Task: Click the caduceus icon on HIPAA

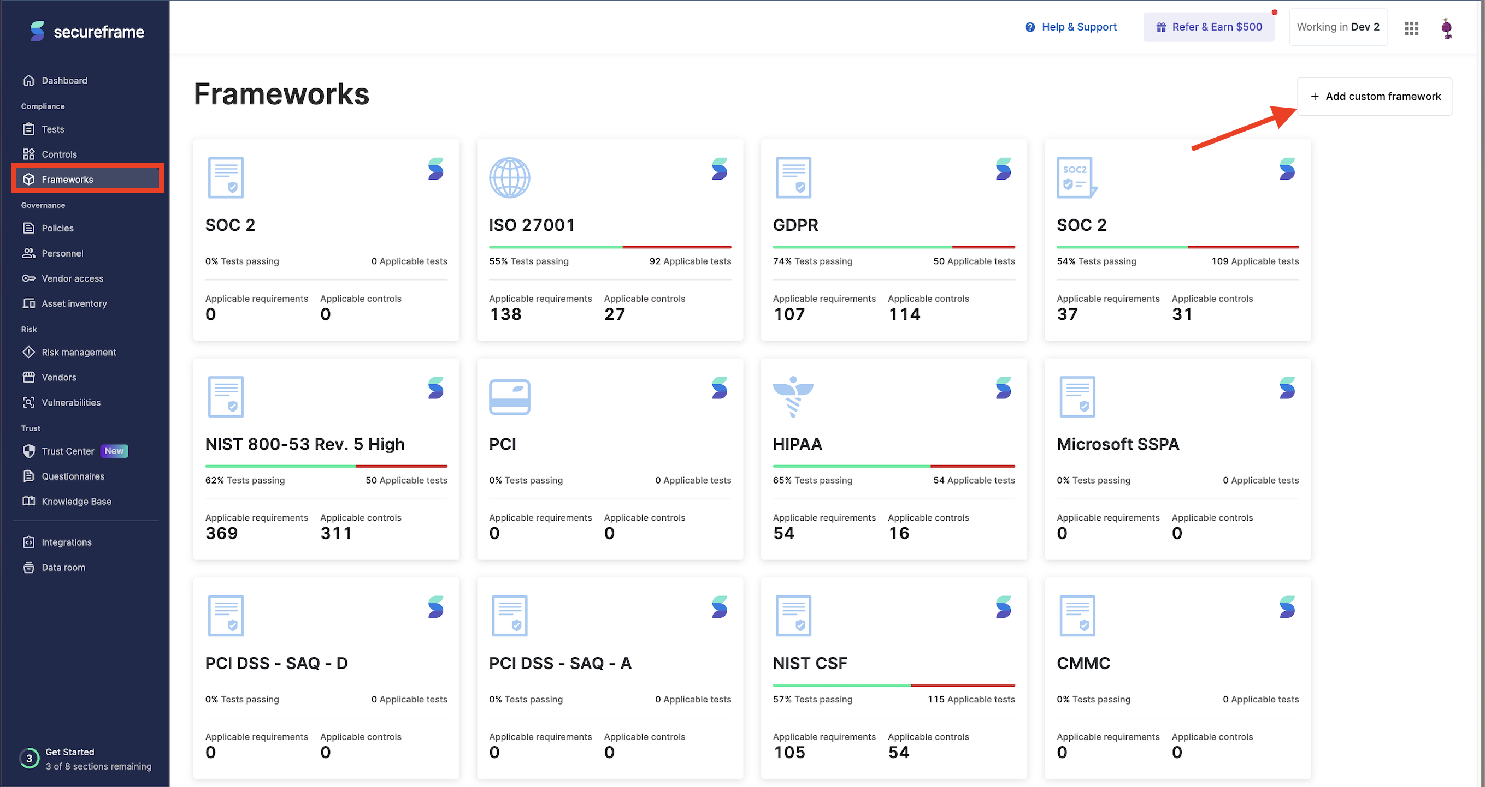Action: pyautogui.click(x=793, y=397)
